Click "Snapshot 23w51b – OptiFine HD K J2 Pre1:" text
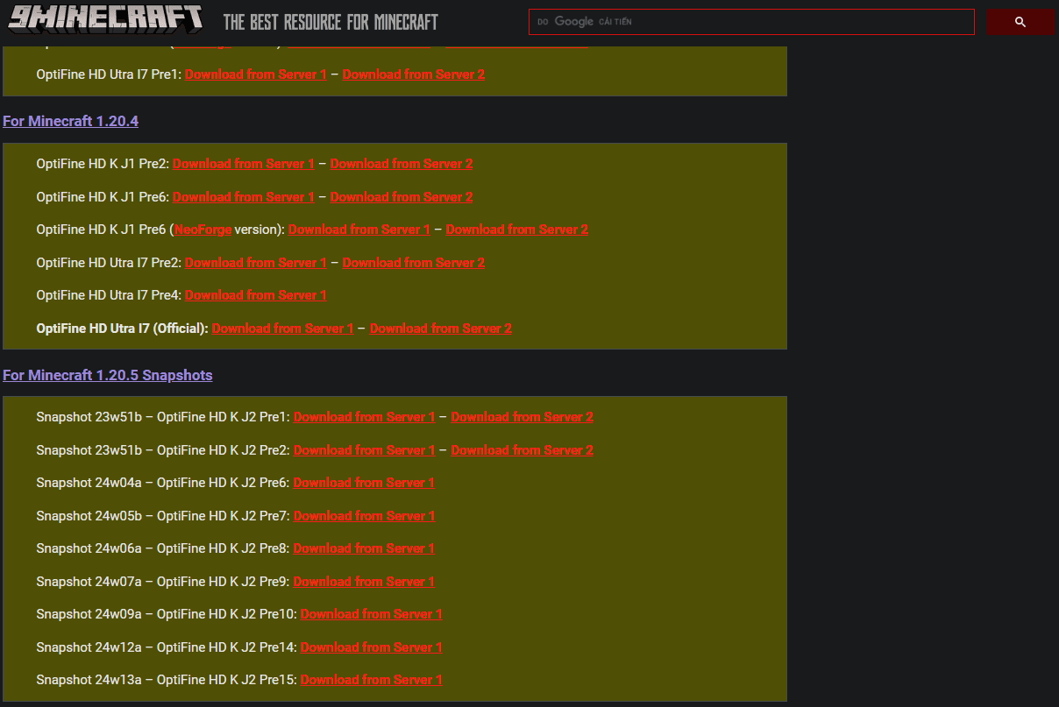 pos(163,417)
